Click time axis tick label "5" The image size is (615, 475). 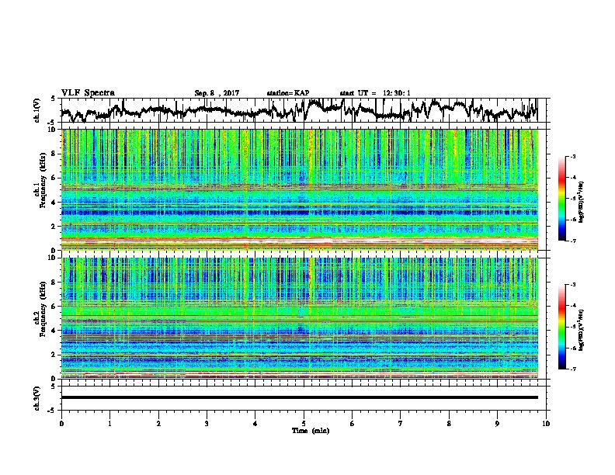(x=304, y=424)
